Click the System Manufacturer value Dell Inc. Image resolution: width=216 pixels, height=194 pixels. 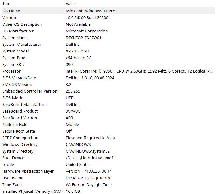click(73, 44)
